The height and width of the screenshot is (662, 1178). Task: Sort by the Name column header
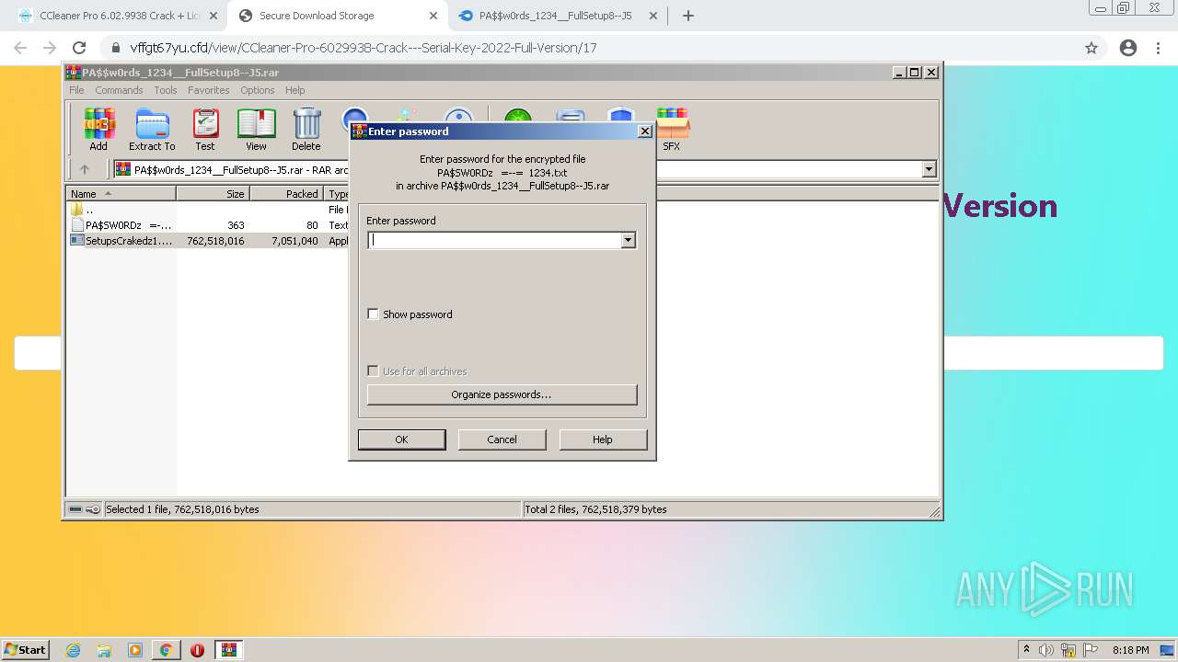pyautogui.click(x=121, y=194)
